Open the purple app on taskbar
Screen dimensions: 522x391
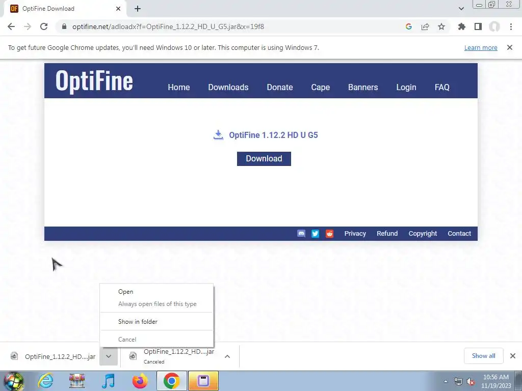tap(203, 381)
